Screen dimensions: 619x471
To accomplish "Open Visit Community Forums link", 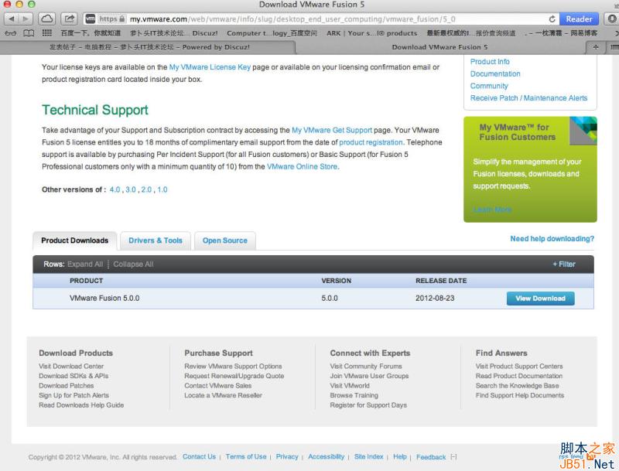I will pos(366,367).
